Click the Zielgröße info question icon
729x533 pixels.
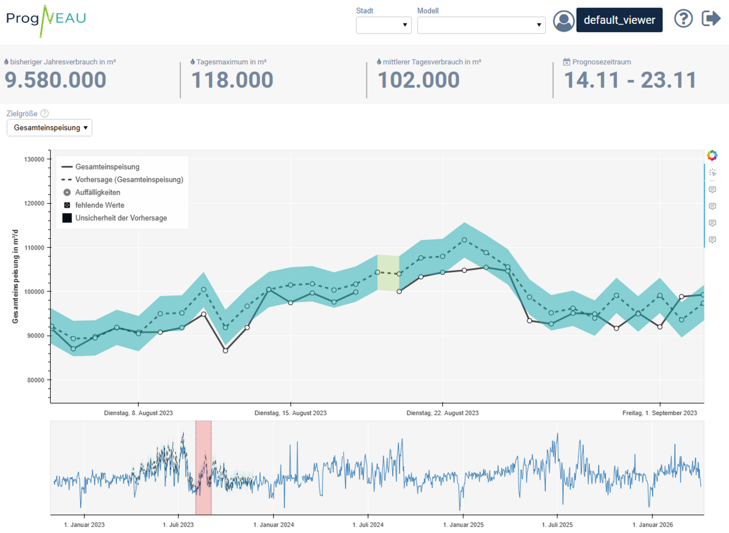coord(44,113)
